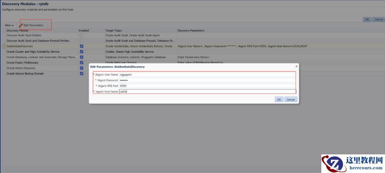Select Oracle Home Discovery row

tap(21, 68)
